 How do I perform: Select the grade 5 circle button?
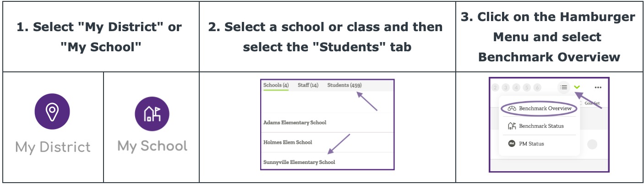[527, 87]
